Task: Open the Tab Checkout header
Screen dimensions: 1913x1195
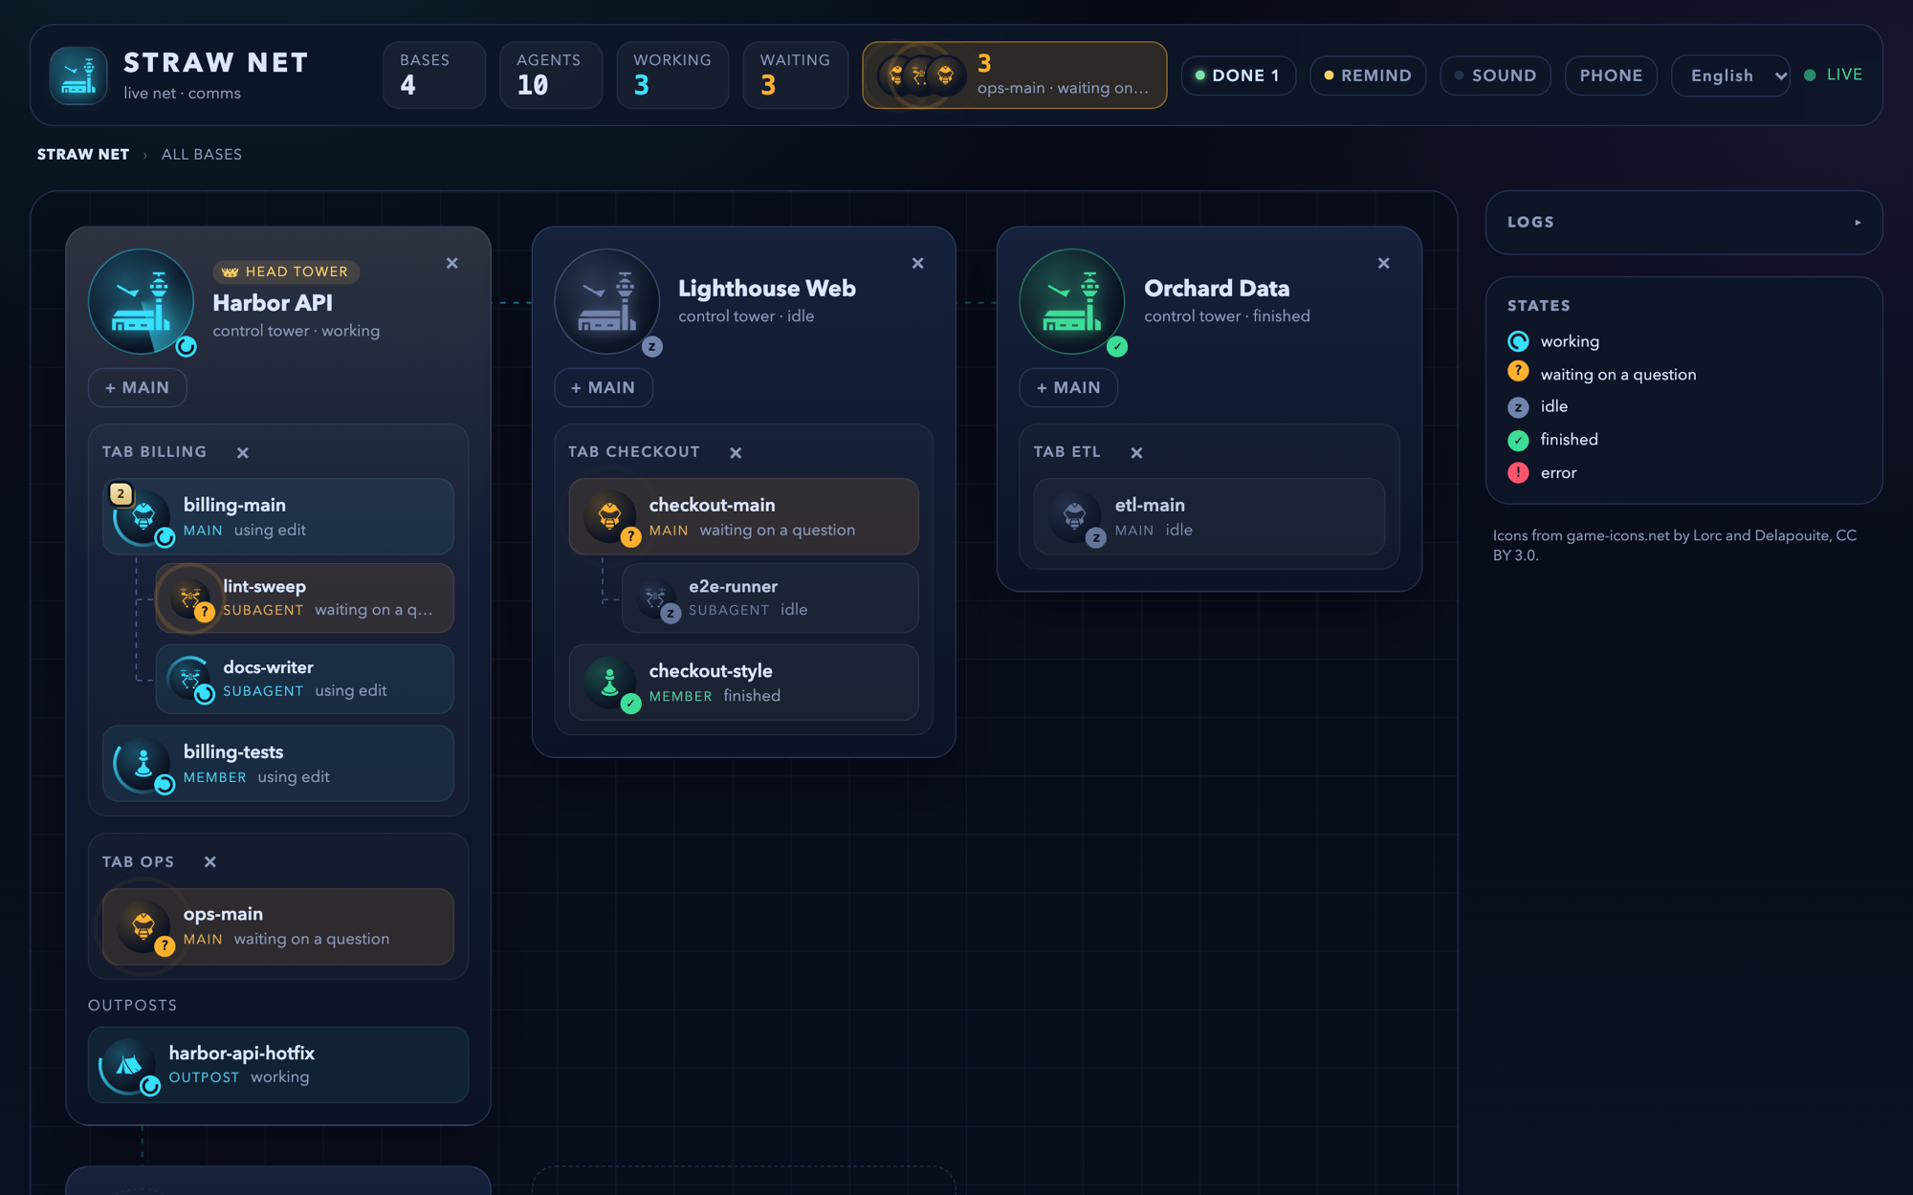Action: (634, 452)
